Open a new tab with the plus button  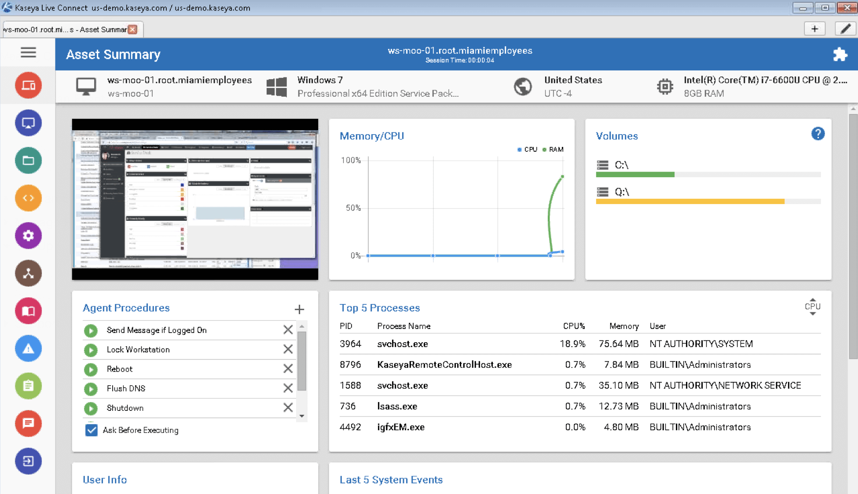click(x=815, y=28)
